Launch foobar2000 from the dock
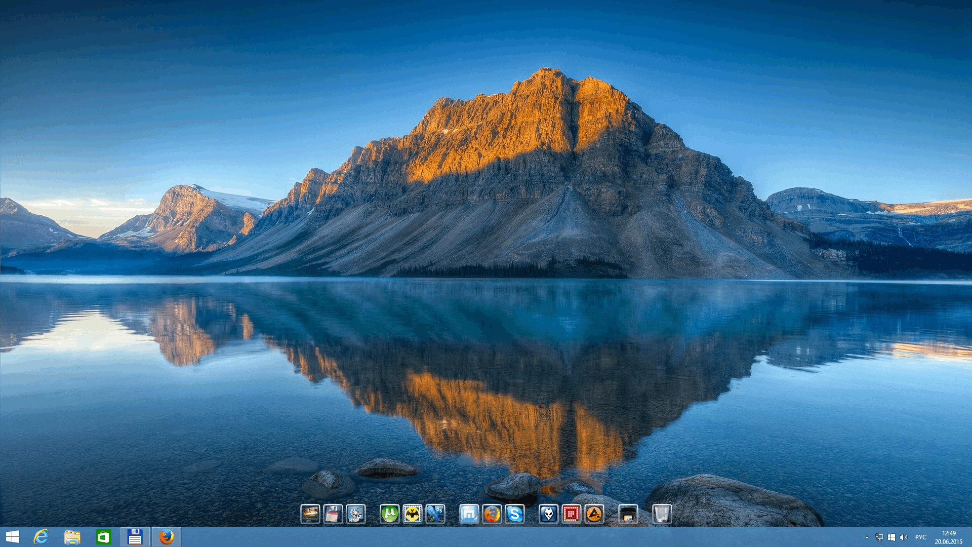 (548, 514)
